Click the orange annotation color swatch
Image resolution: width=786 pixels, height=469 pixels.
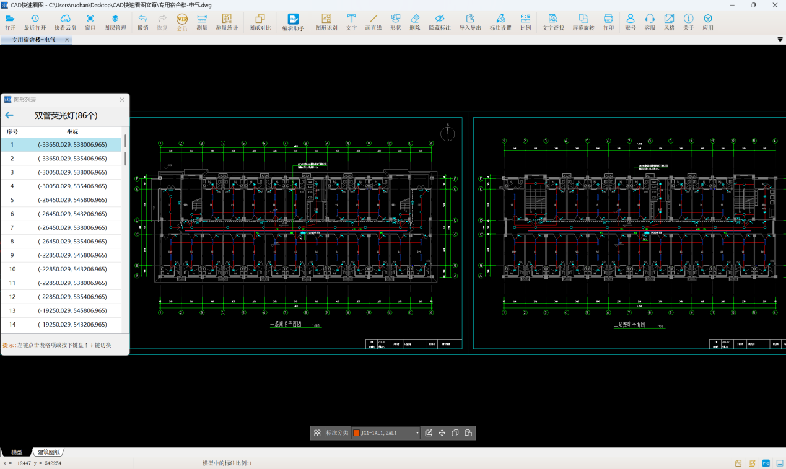356,433
